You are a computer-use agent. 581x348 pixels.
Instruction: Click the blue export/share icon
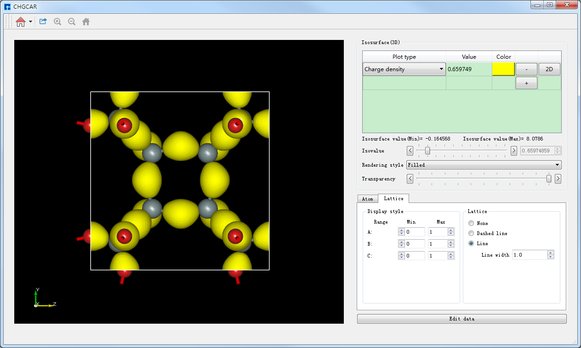click(42, 21)
